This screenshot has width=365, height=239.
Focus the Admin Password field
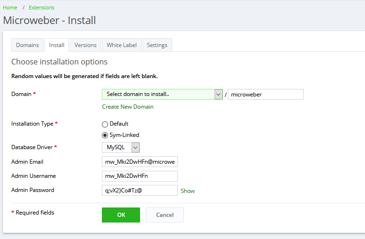pos(140,191)
